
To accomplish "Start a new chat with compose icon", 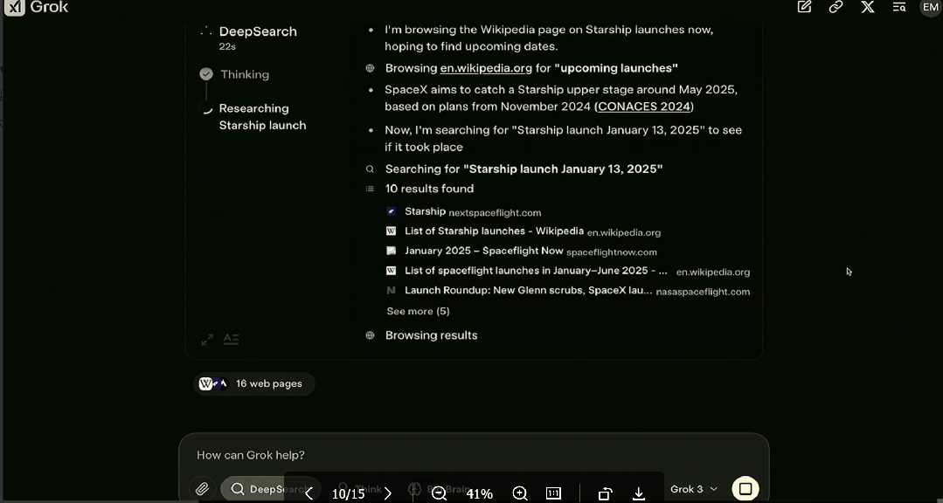I will pos(804,7).
